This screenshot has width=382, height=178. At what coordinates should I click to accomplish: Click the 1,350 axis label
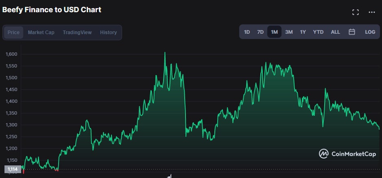coord(11,113)
